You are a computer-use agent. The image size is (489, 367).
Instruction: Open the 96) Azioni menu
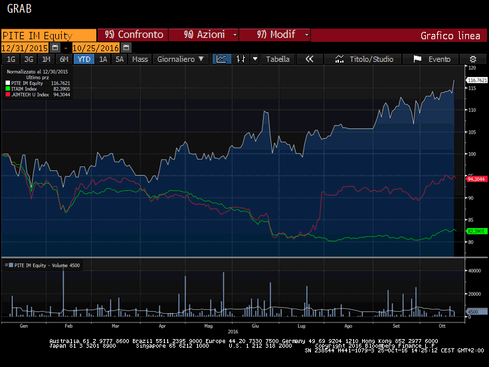[203, 35]
